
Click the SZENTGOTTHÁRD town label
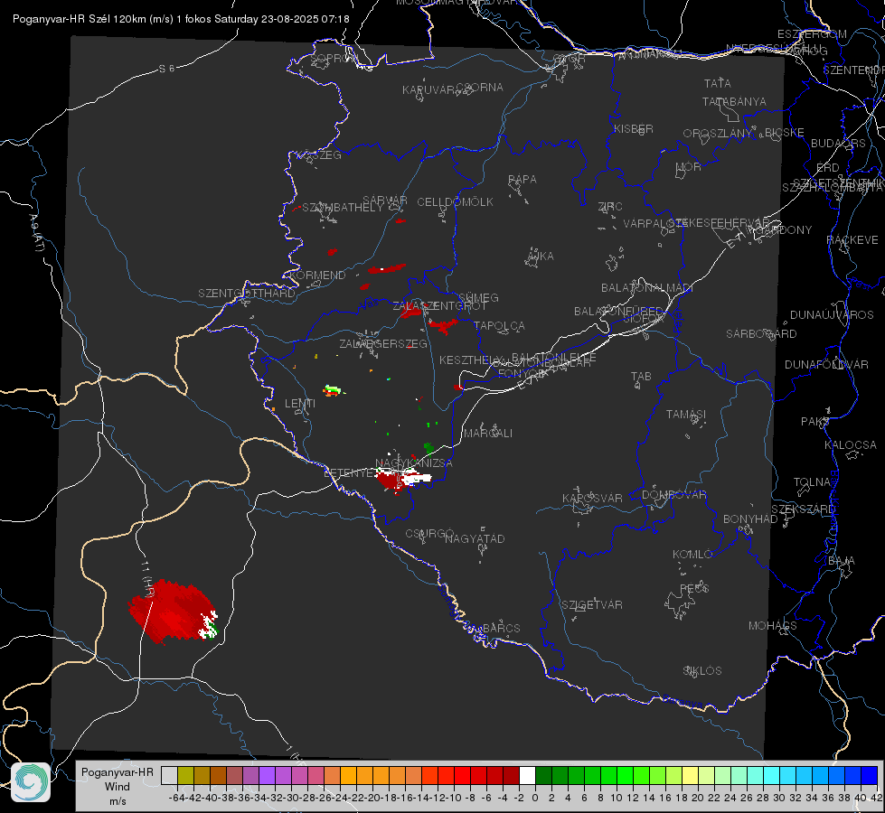pyautogui.click(x=247, y=294)
